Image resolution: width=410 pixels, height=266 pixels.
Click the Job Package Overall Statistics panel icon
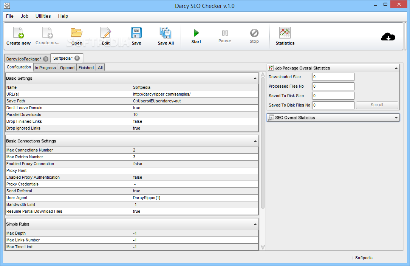click(271, 68)
